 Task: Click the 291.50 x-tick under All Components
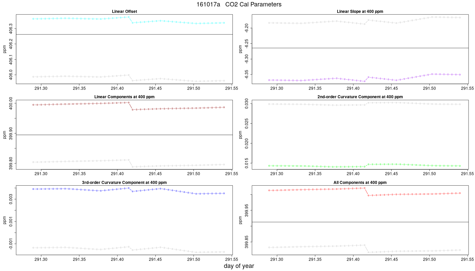[429, 259]
